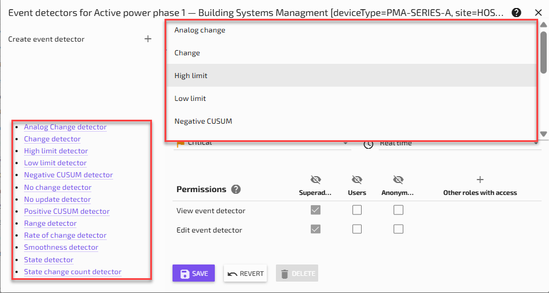Screen dimensions: 549x293
Task: Add other roles with the plus icon
Action: coord(480,180)
